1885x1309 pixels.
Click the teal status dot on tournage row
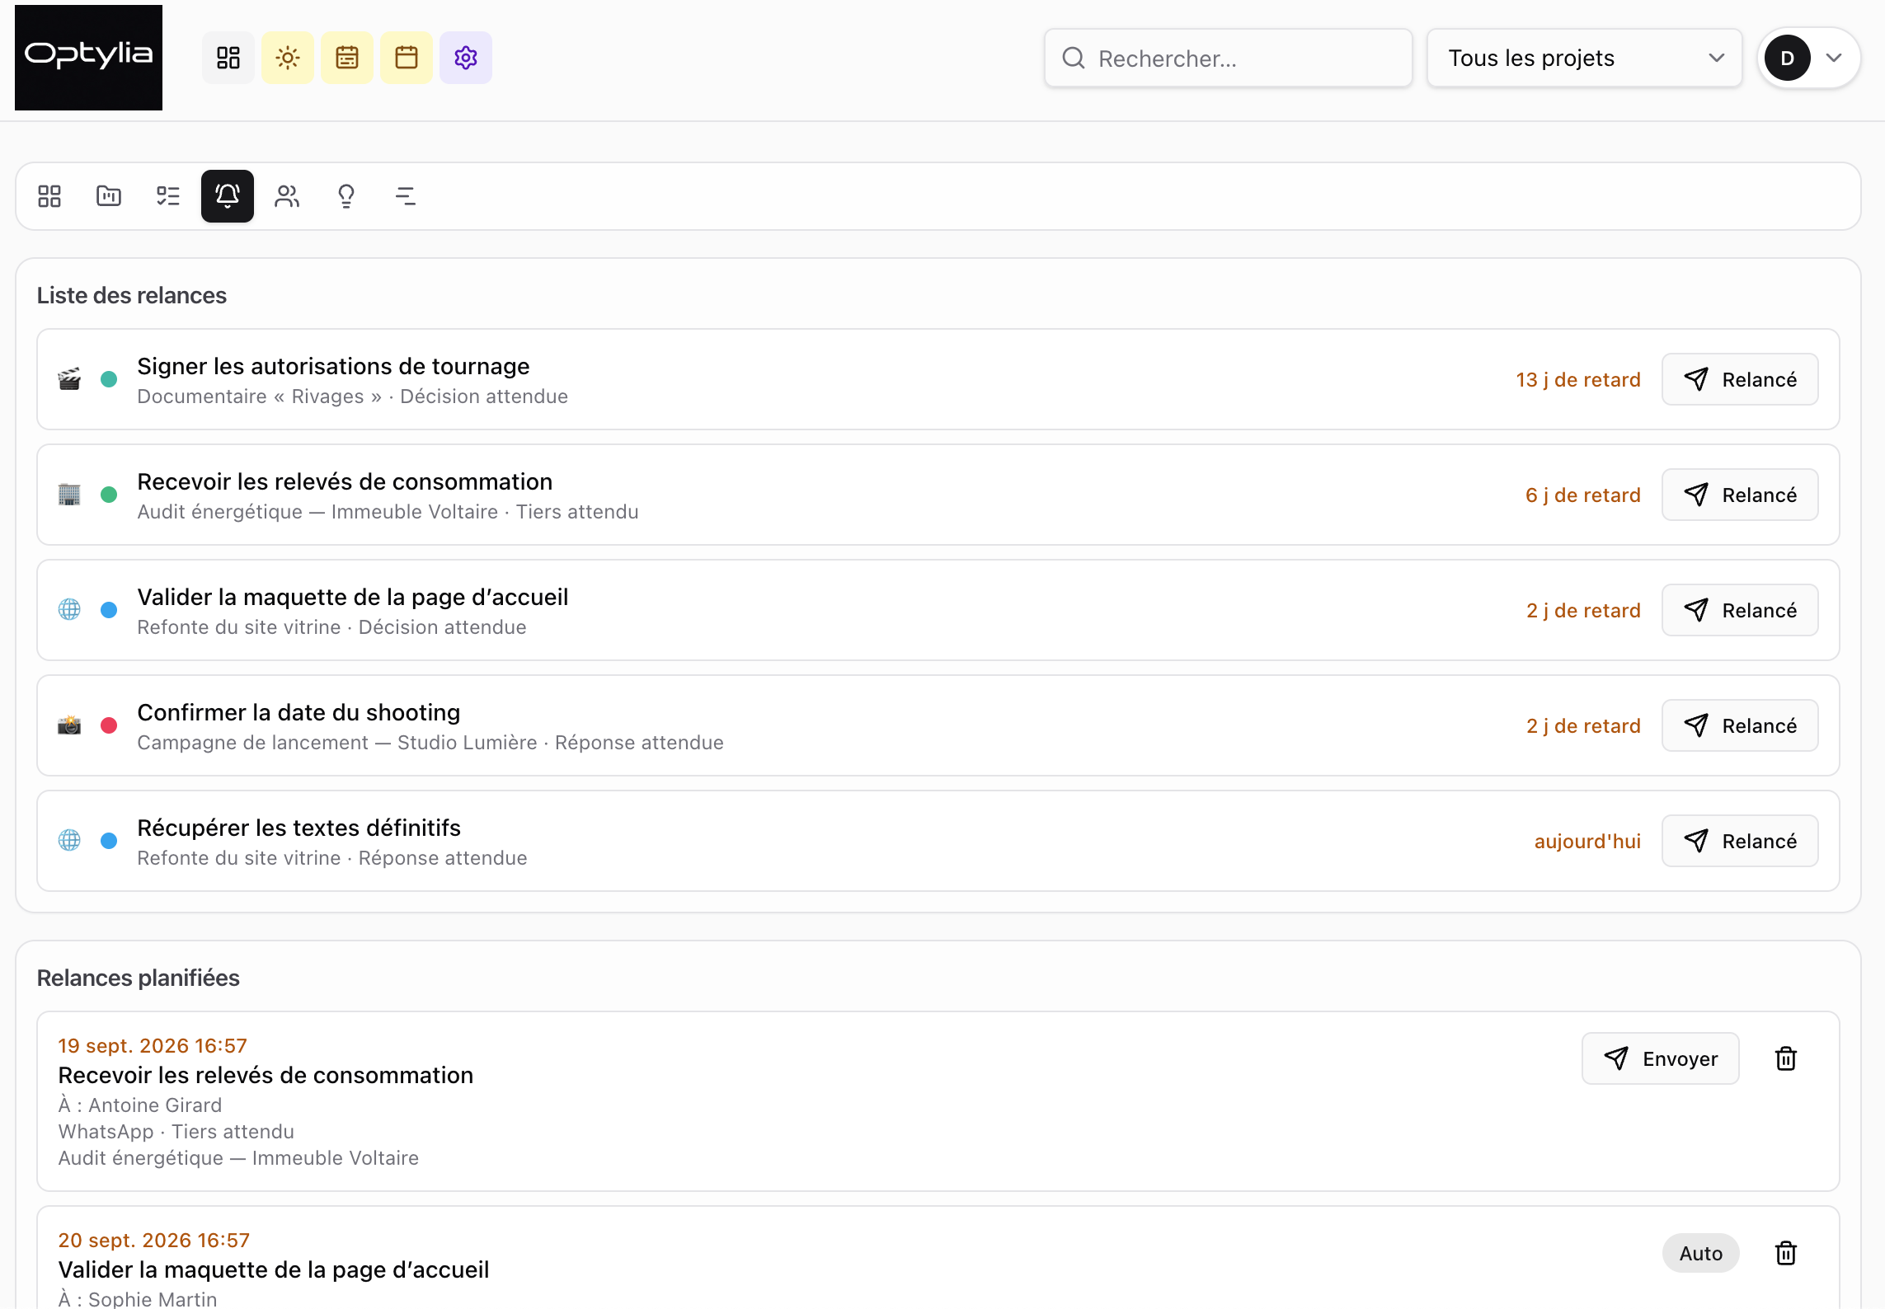point(109,379)
